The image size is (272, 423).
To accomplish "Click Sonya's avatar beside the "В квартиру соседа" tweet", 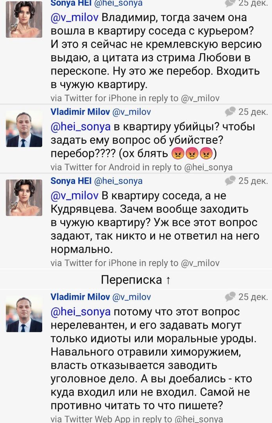I will click(x=24, y=197).
